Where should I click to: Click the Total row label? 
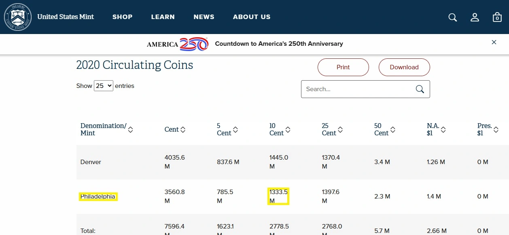(88, 231)
